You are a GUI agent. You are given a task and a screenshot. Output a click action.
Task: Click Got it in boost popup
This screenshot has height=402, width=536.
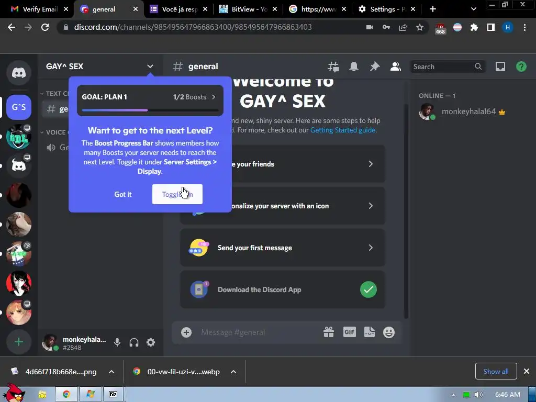click(x=122, y=194)
